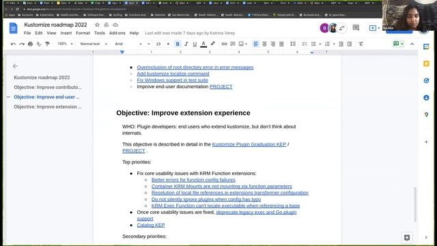This screenshot has height=246, width=437.
Task: Open comment history icon
Action: point(356,27)
